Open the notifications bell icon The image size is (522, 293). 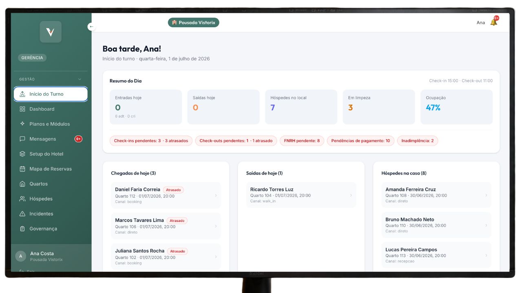493,22
